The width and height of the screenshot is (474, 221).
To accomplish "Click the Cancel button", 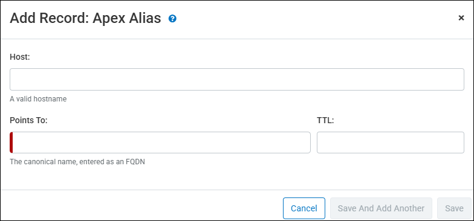I will (304, 208).
